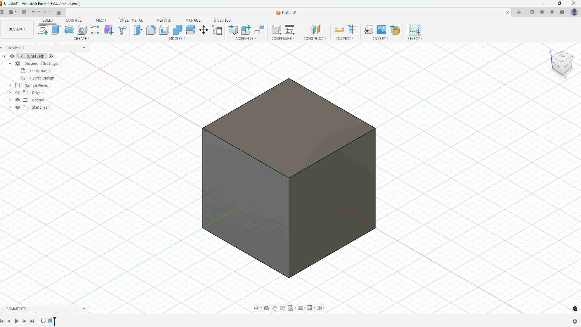Collapse the Unsaved root component tree

5,56
